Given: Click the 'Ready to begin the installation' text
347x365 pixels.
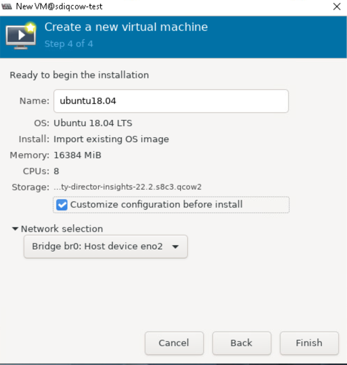Looking at the screenshot, I should point(79,75).
